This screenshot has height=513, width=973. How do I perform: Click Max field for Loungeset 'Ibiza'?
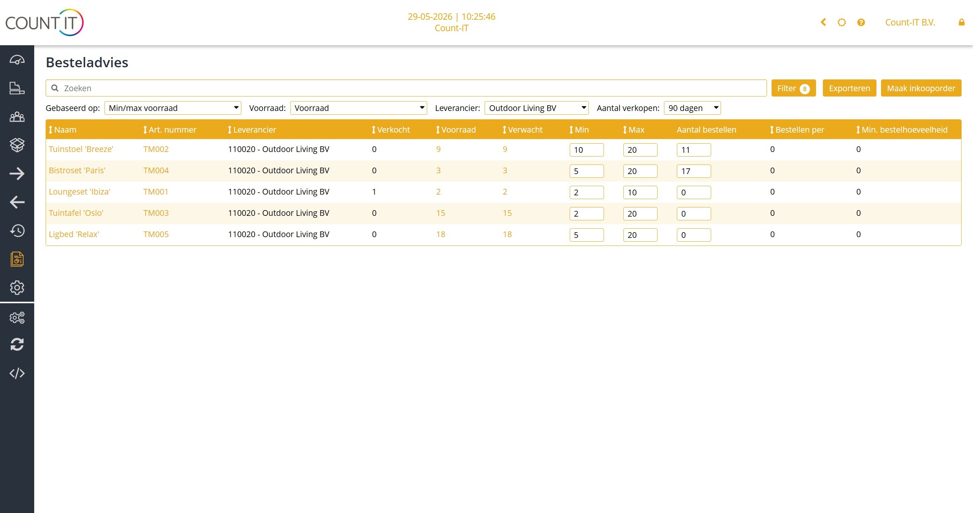pyautogui.click(x=640, y=192)
